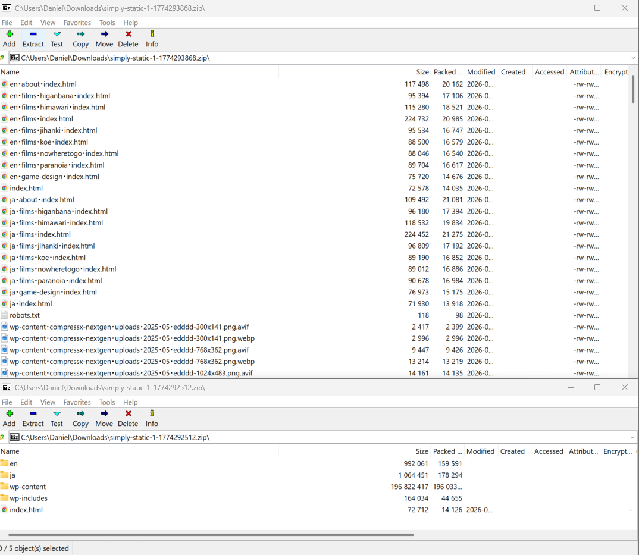The width and height of the screenshot is (639, 555).
Task: Click up-folder arrow in top window address bar
Action: click(x=2, y=58)
